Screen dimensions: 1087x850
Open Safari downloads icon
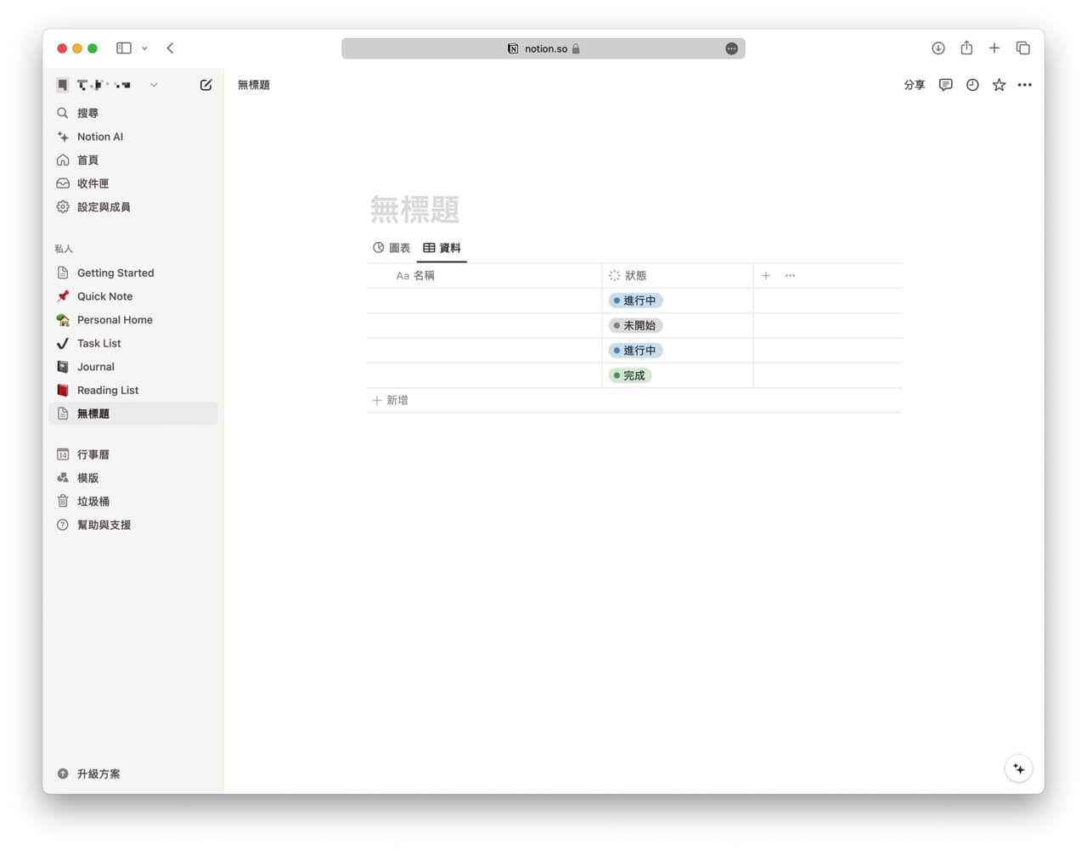pos(938,48)
